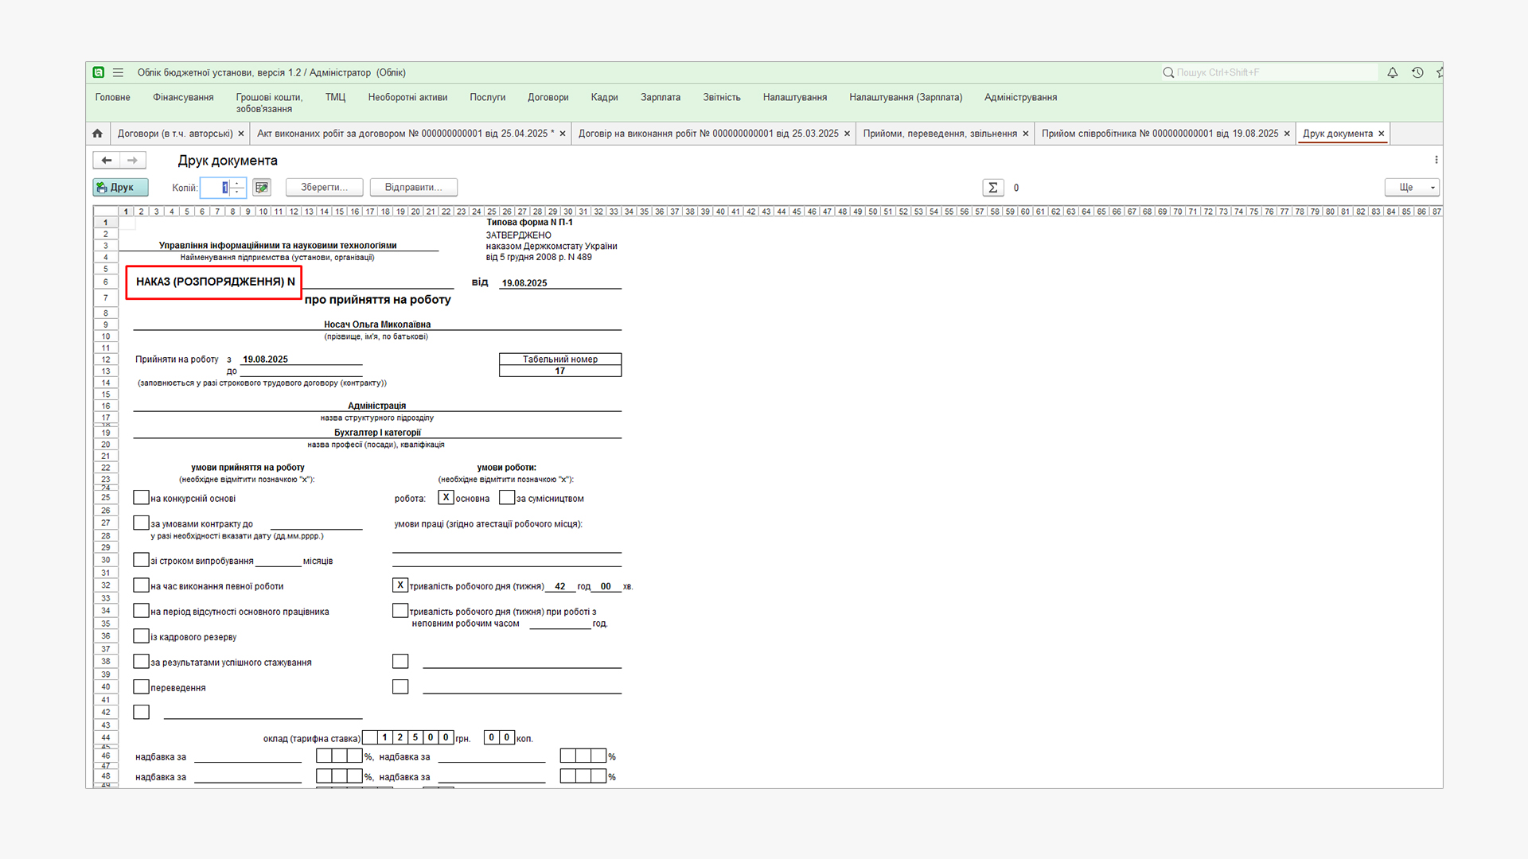The width and height of the screenshot is (1528, 859).
Task: Open the history clock icon
Action: [1417, 72]
